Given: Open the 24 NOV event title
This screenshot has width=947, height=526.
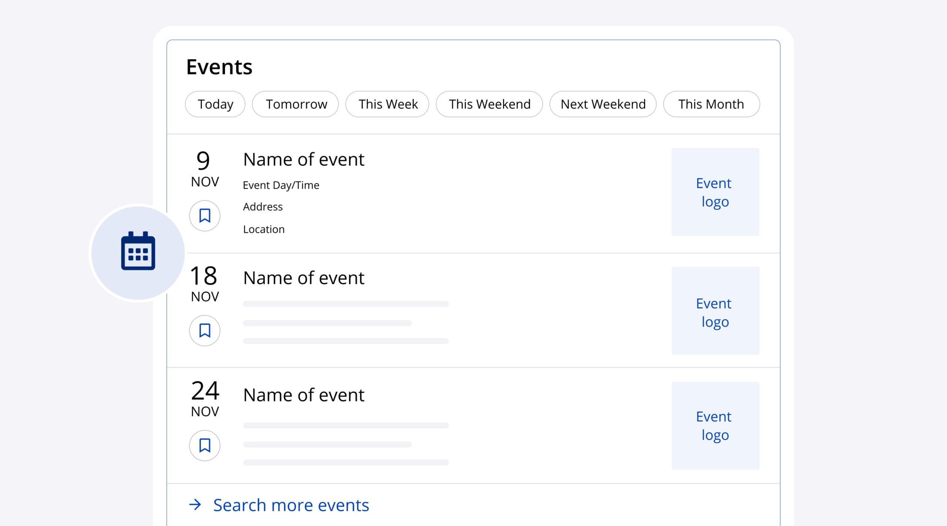Looking at the screenshot, I should [304, 395].
